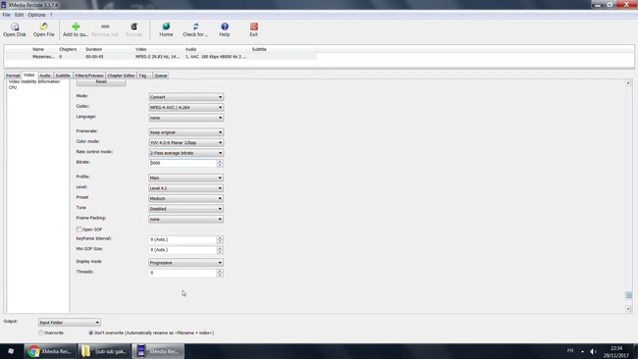Screen dimensions: 638x359
Task: Click the Reset button
Action: pyautogui.click(x=101, y=81)
